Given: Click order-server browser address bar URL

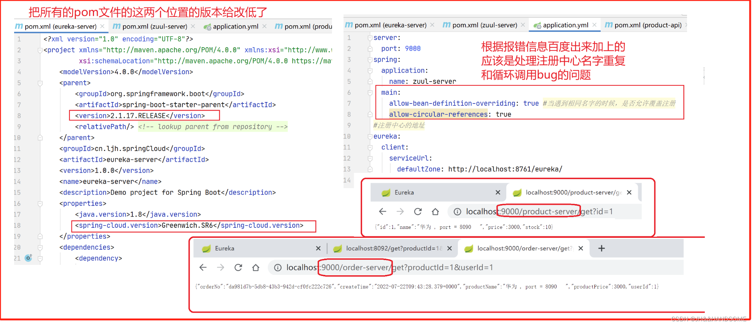Looking at the screenshot, I should pos(390,267).
